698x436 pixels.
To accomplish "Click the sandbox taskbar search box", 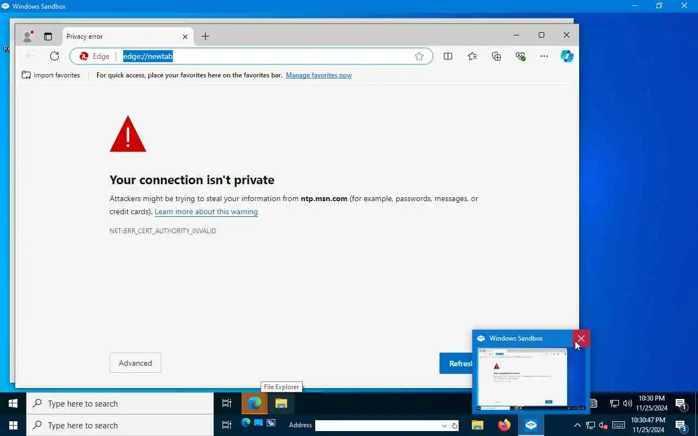I will 120,403.
